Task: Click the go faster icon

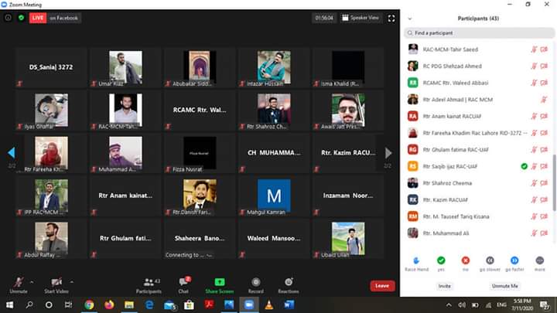Action: pyautogui.click(x=514, y=260)
